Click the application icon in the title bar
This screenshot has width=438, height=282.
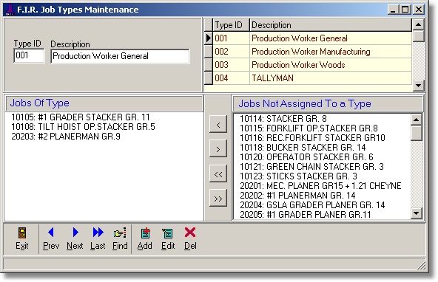(10, 10)
